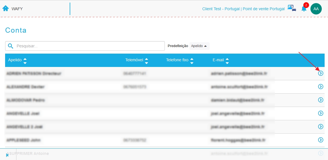Image resolution: width=328 pixels, height=160 pixels.
Task: Click the WAFY title text
Action: click(17, 9)
